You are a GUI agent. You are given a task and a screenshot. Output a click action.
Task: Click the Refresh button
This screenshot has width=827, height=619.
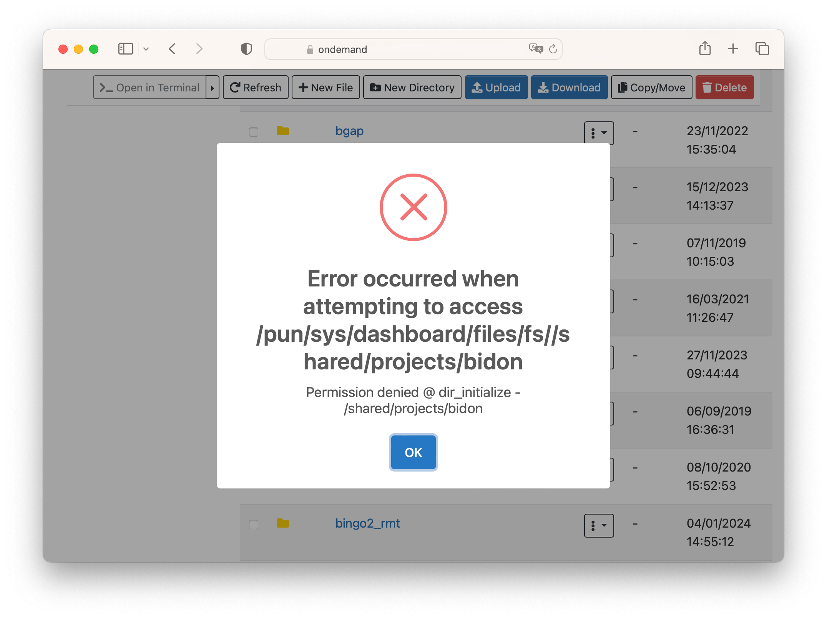(x=256, y=88)
